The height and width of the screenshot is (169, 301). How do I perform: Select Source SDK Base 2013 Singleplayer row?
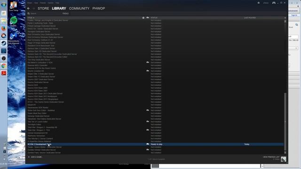pos(155,99)
